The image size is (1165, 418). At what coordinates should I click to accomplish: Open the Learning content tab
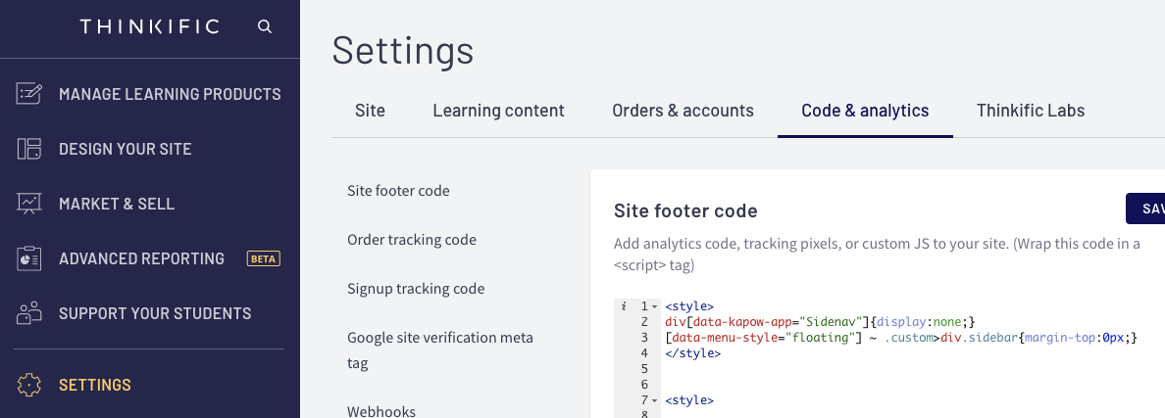498,111
